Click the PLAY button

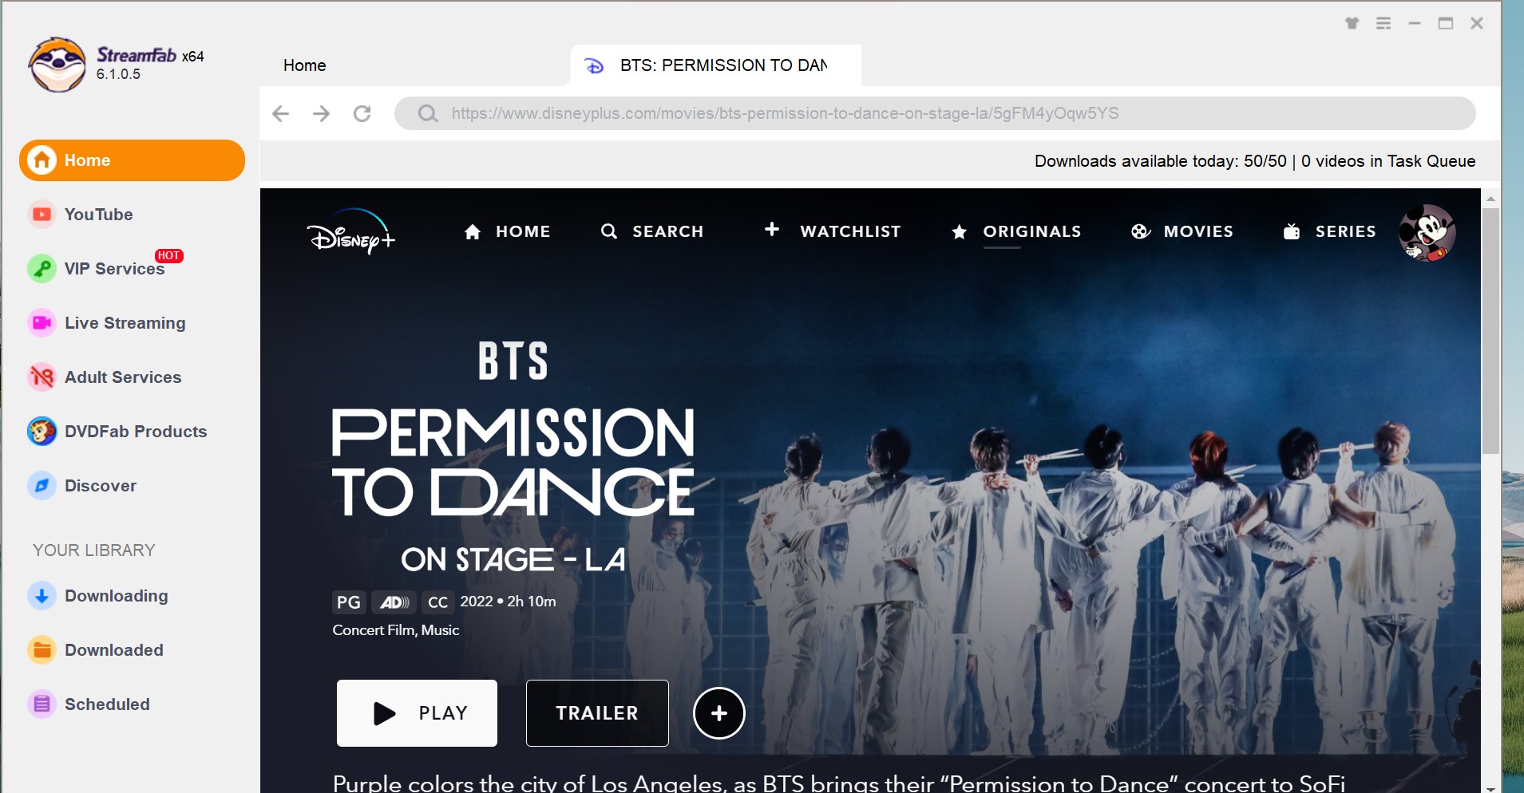coord(417,713)
